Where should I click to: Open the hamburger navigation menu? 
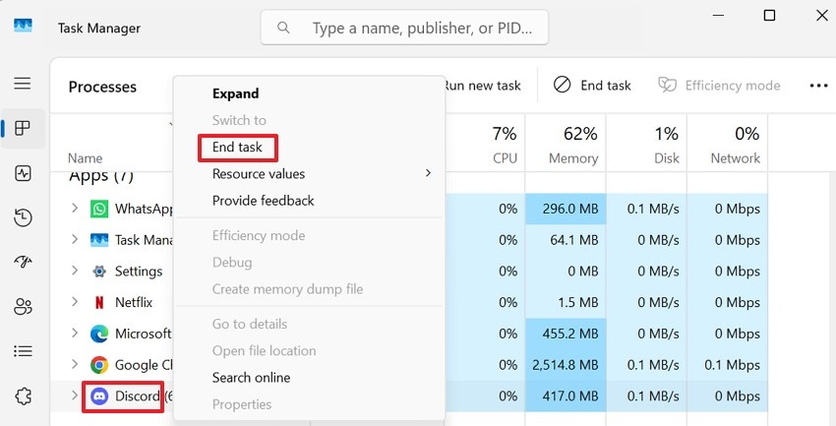tap(23, 84)
